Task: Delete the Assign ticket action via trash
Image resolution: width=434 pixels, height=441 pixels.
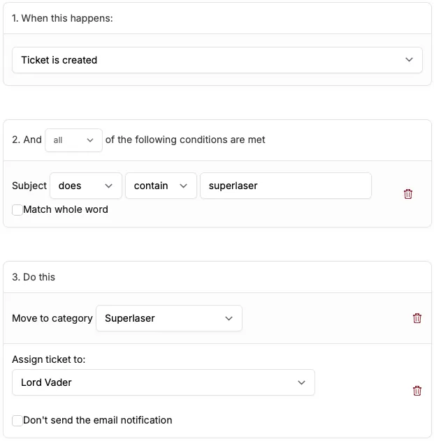Action: click(x=417, y=391)
